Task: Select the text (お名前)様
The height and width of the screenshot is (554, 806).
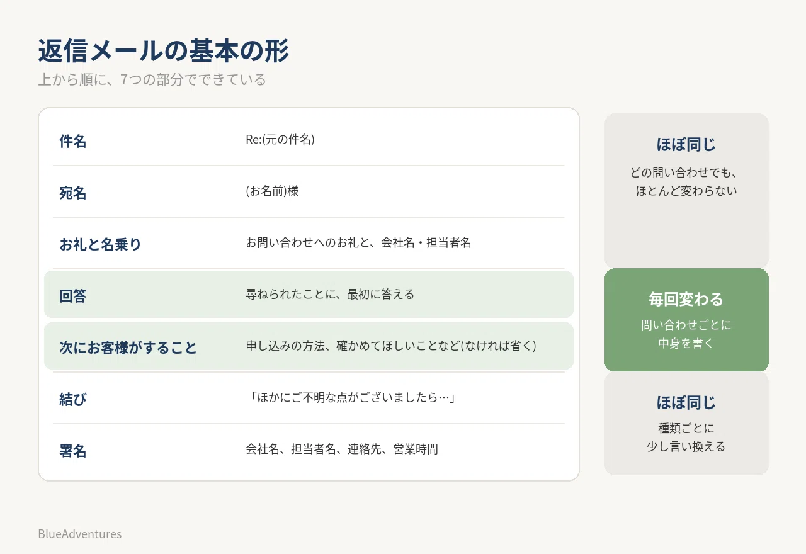Action: pos(272,191)
